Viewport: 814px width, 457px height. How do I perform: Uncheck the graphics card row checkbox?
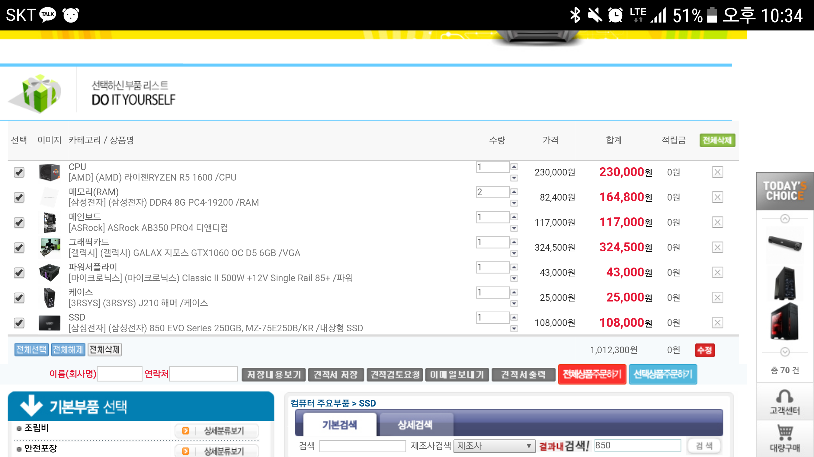(x=19, y=248)
